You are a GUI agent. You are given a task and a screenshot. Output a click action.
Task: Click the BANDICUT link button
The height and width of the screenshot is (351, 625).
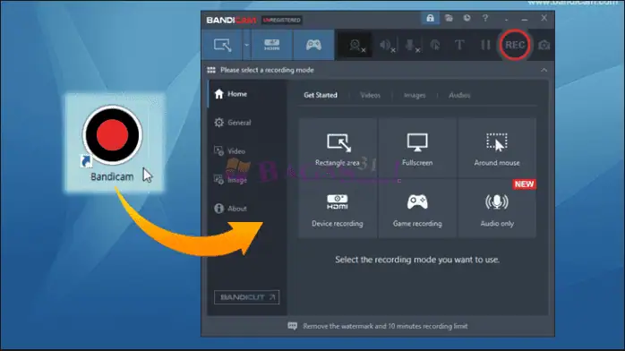click(246, 297)
